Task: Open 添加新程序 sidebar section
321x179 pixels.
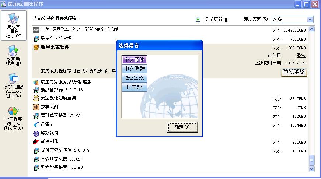Action: click(x=14, y=56)
